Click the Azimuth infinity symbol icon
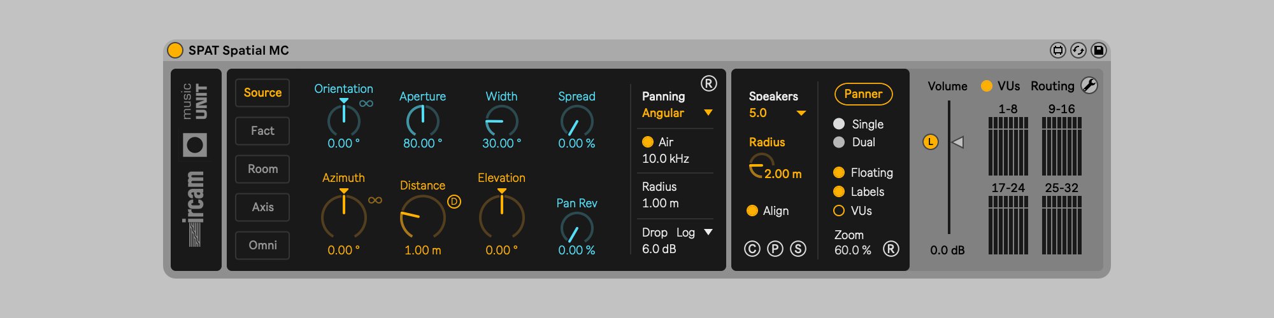The image size is (1274, 318). click(x=375, y=200)
